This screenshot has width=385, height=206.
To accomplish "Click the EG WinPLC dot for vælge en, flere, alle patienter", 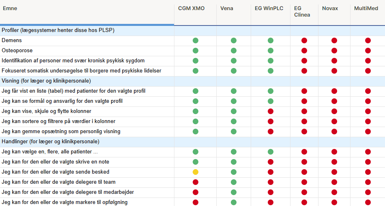I will 270,152.
